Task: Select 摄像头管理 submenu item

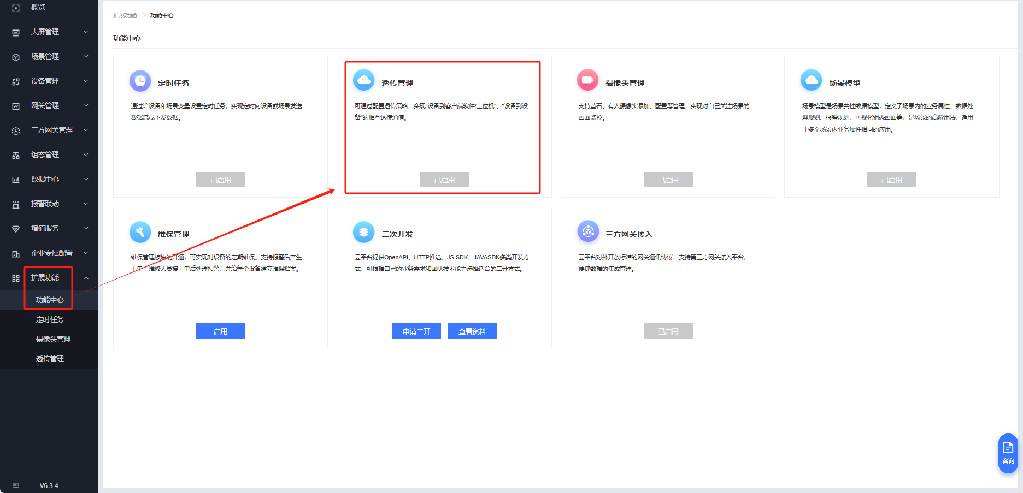Action: click(x=54, y=339)
